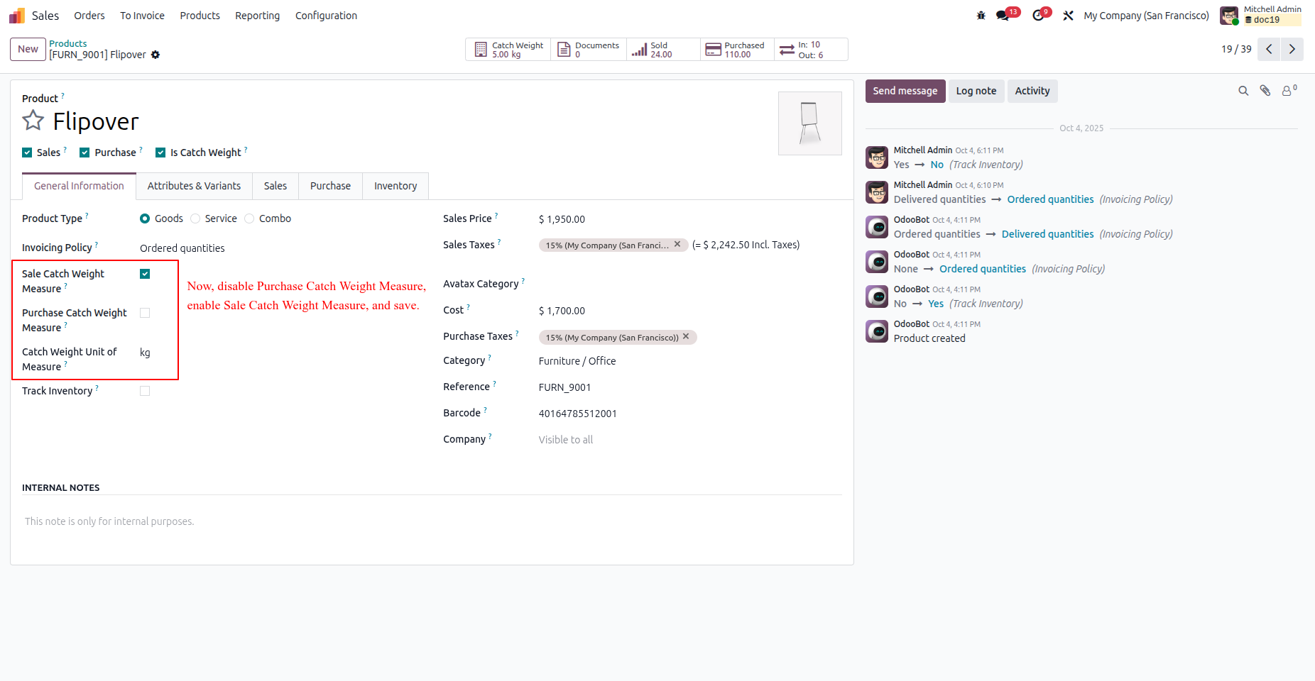Open the gear actions menu beside Flipover
The height and width of the screenshot is (681, 1315).
pyautogui.click(x=155, y=55)
